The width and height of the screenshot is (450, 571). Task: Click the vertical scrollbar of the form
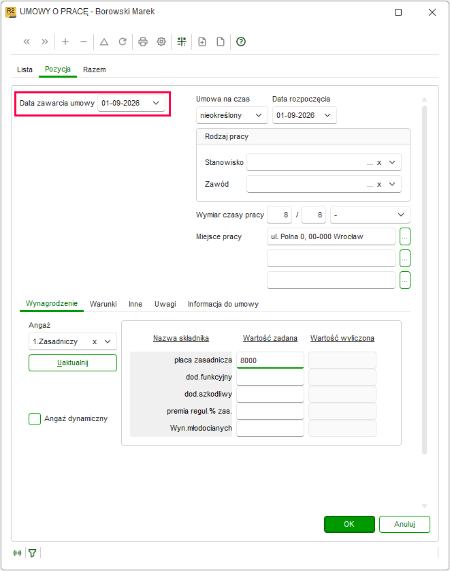424,279
